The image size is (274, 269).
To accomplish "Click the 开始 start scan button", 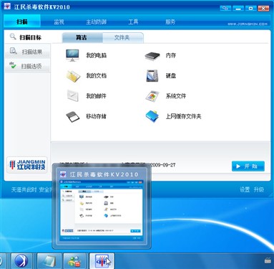I will click(248, 166).
